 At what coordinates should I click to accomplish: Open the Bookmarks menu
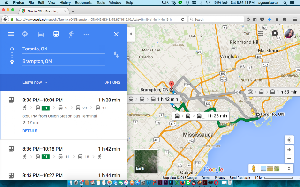coord(84,3)
